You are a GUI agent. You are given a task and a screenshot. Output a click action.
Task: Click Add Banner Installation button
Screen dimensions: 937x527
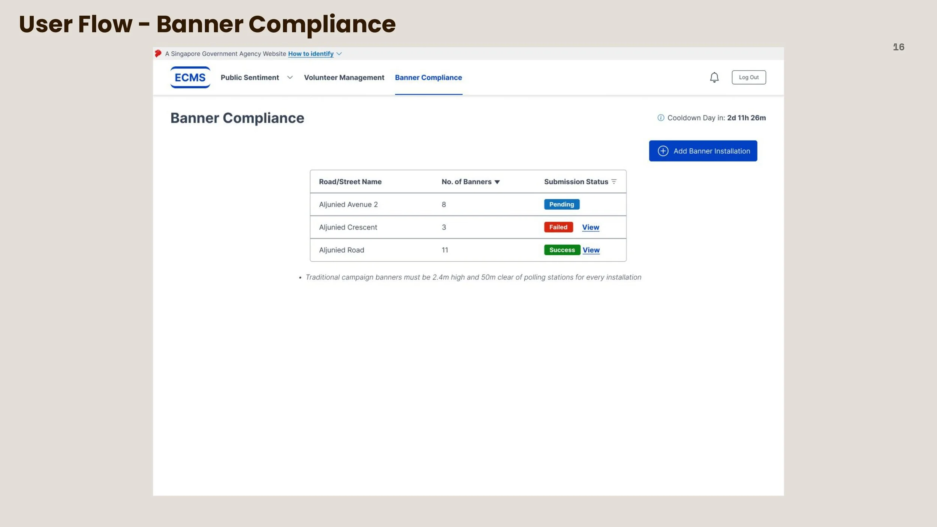pos(703,151)
